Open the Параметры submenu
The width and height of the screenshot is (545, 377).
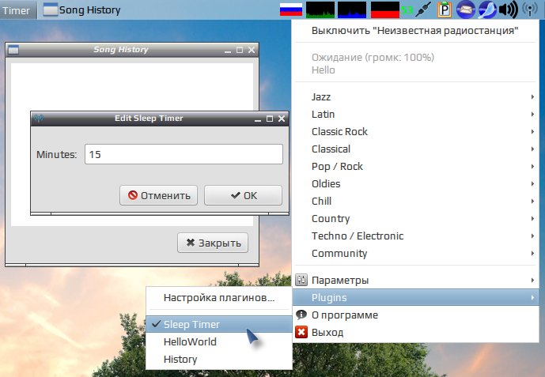tap(415, 280)
